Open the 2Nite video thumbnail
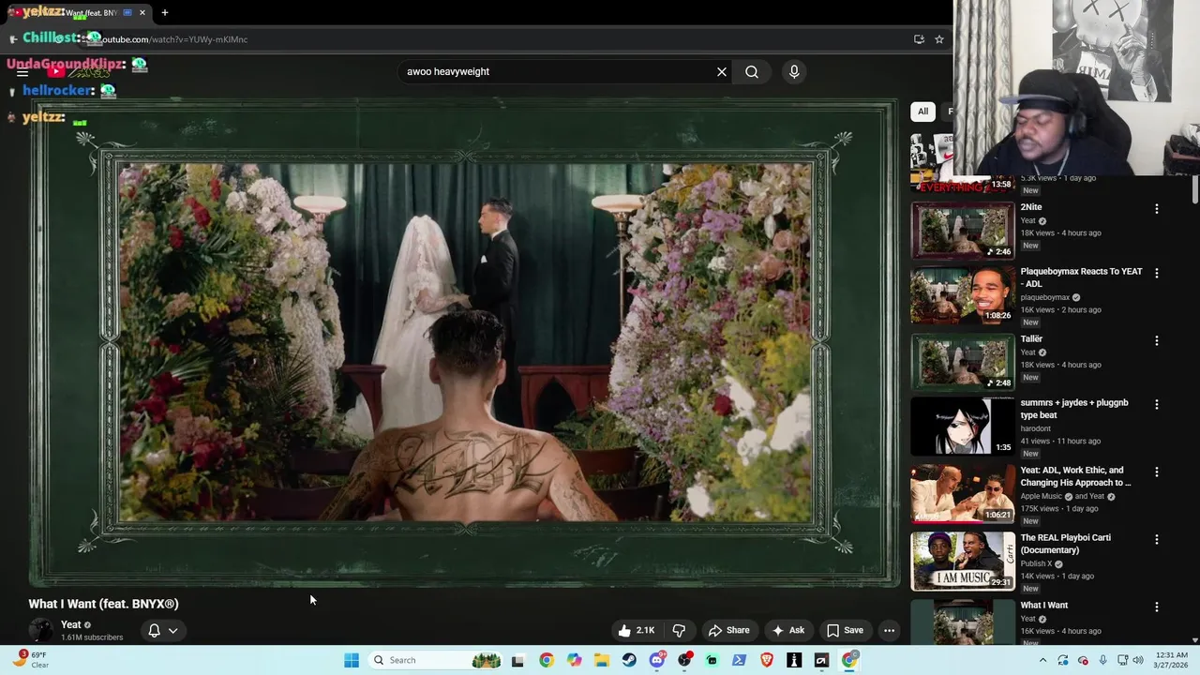Viewport: 1200px width, 675px height. (962, 229)
